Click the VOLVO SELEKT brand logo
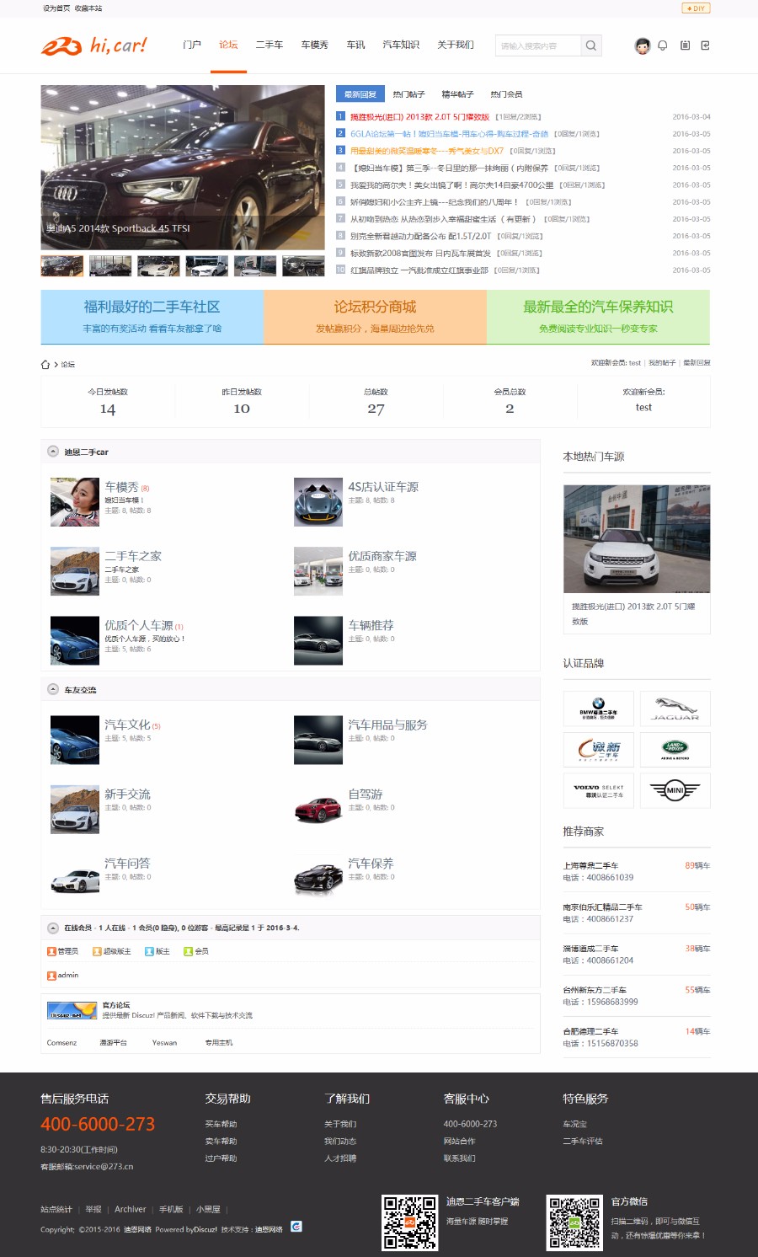The width and height of the screenshot is (758, 1257). (x=599, y=790)
